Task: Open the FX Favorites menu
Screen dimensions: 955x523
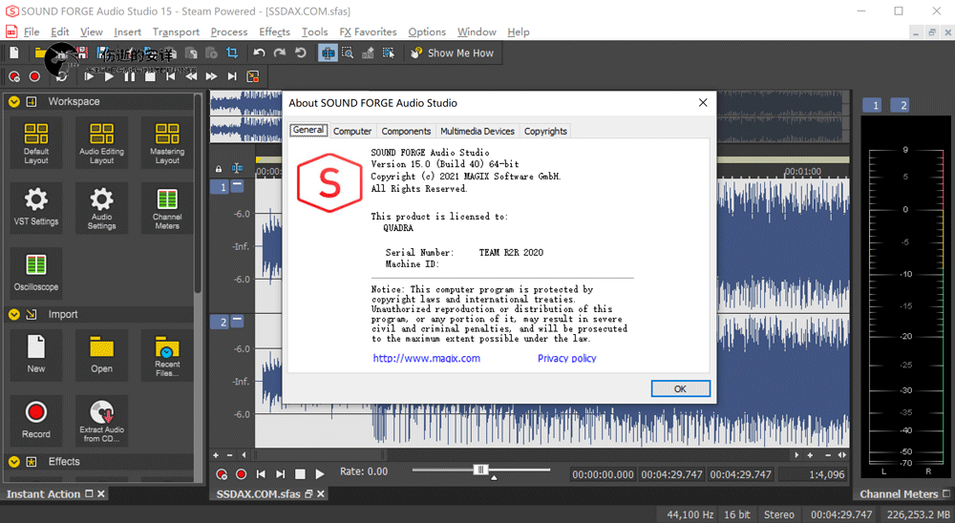Action: click(368, 31)
